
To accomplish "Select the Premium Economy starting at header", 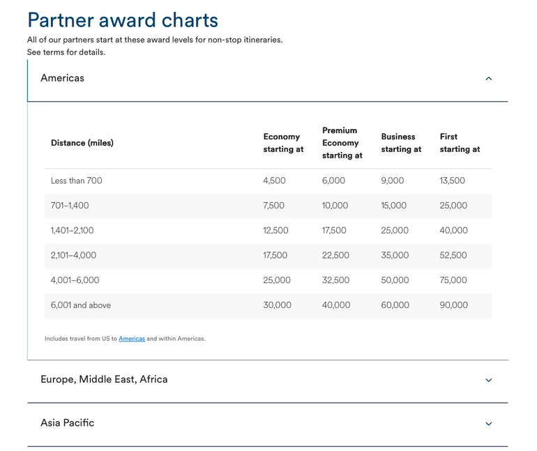I will (342, 143).
